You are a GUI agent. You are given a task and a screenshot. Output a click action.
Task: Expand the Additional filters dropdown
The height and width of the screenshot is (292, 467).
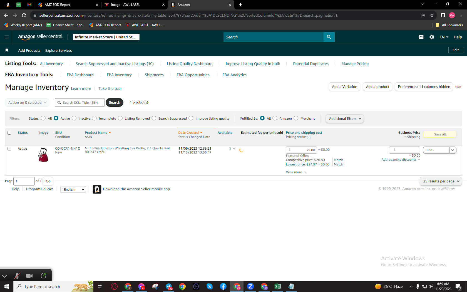pos(345,118)
